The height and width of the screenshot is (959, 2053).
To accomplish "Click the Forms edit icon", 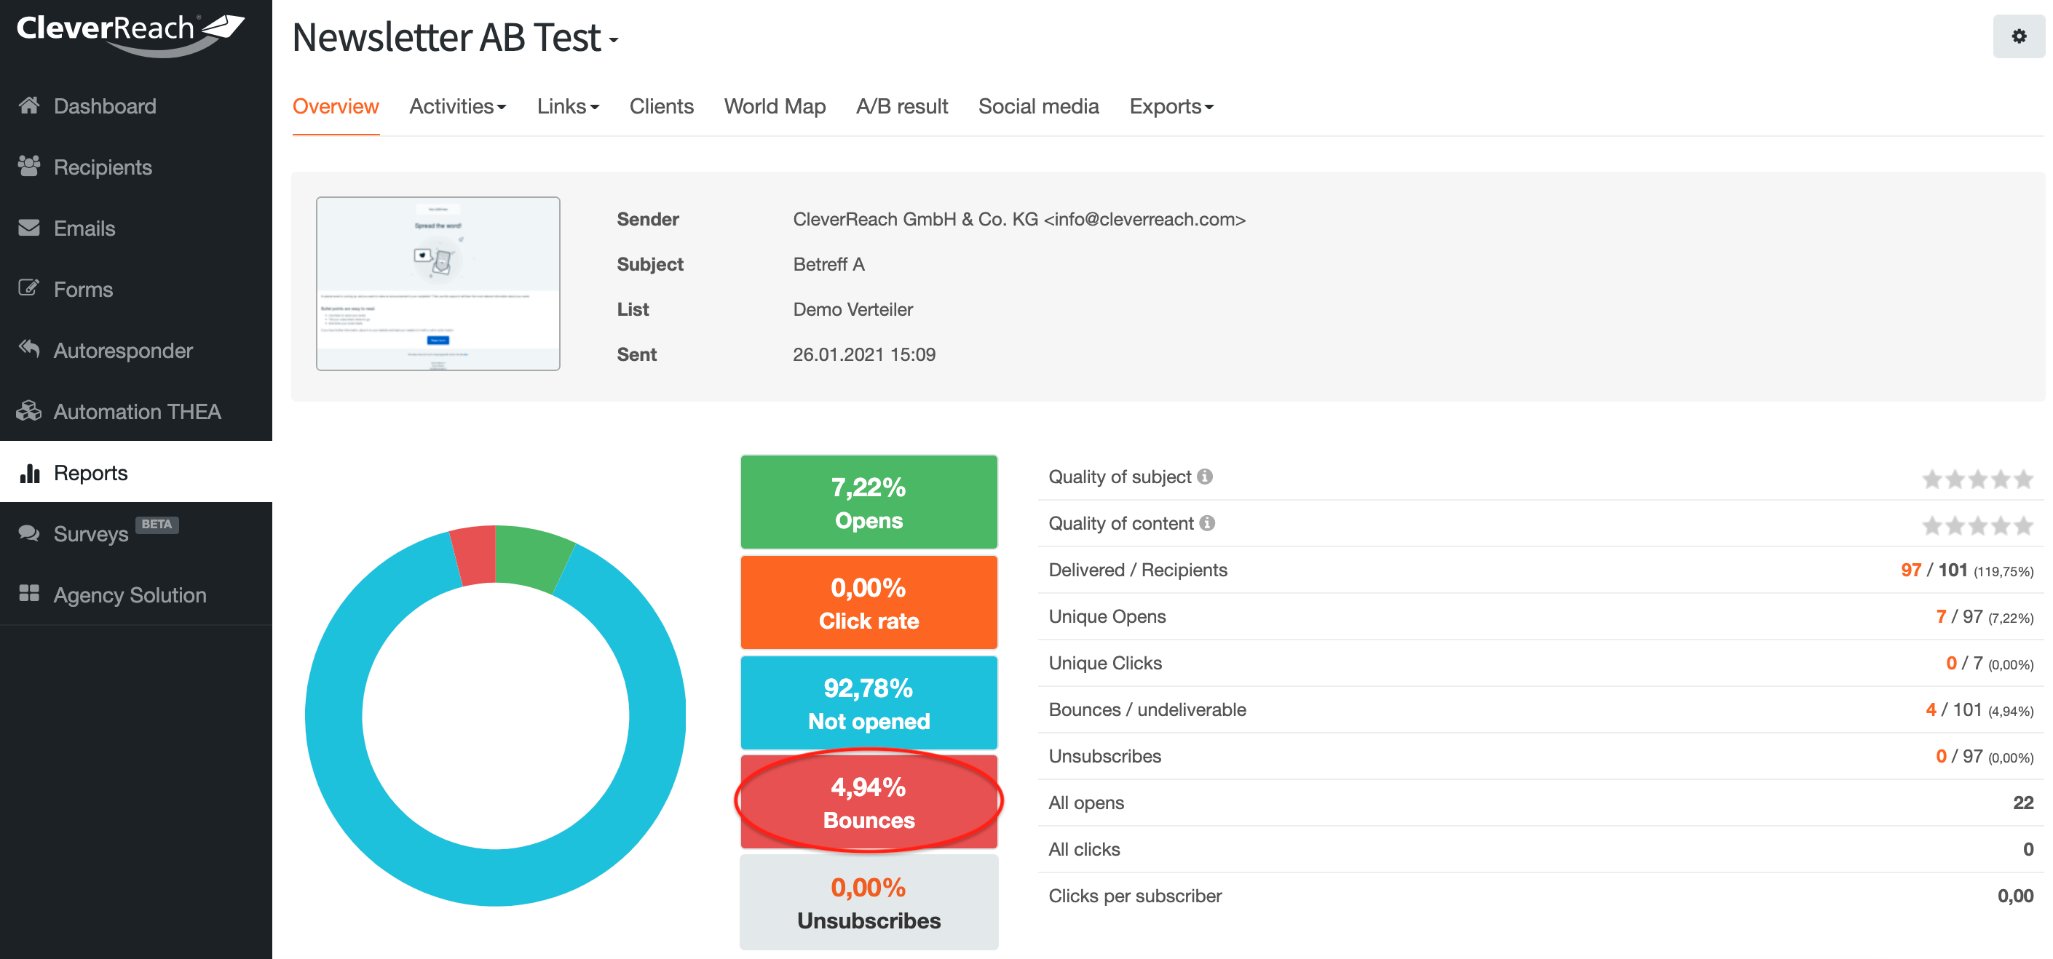I will [30, 288].
